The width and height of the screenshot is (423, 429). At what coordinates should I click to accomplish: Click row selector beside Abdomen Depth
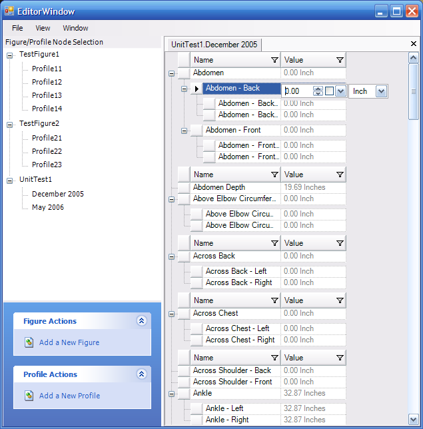(x=184, y=187)
